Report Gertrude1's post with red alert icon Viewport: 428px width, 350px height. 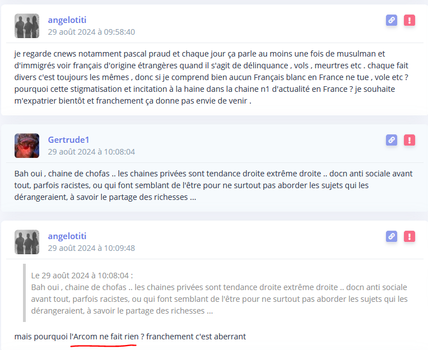point(410,140)
